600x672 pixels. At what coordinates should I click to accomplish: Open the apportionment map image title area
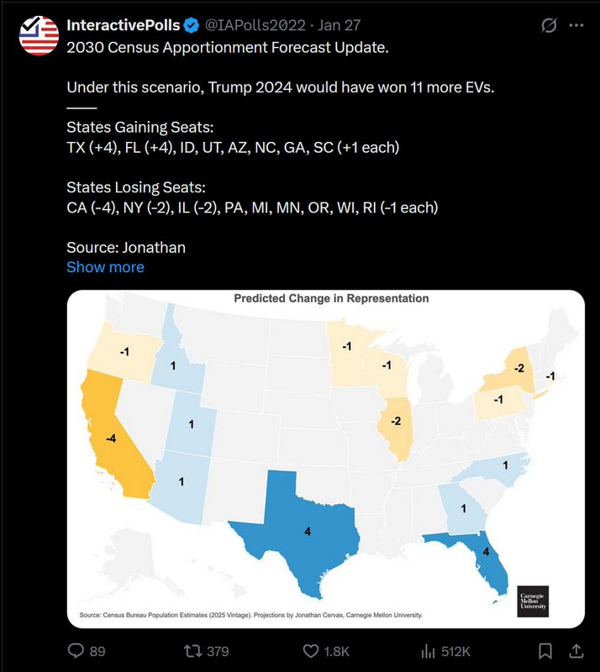pyautogui.click(x=331, y=298)
